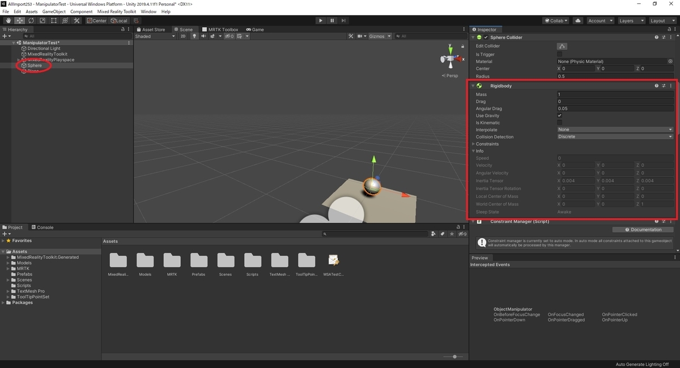The height and width of the screenshot is (368, 680).
Task: Toggle scene lighting bulb icon
Action: [x=194, y=36]
